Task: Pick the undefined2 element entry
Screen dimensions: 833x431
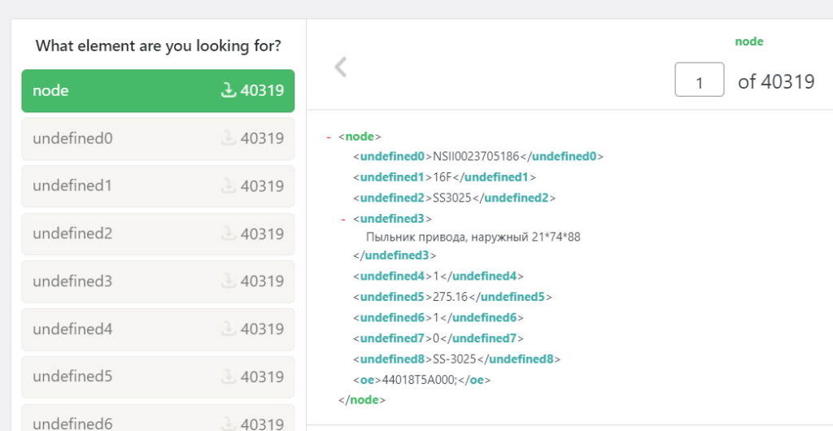Action: click(122, 233)
